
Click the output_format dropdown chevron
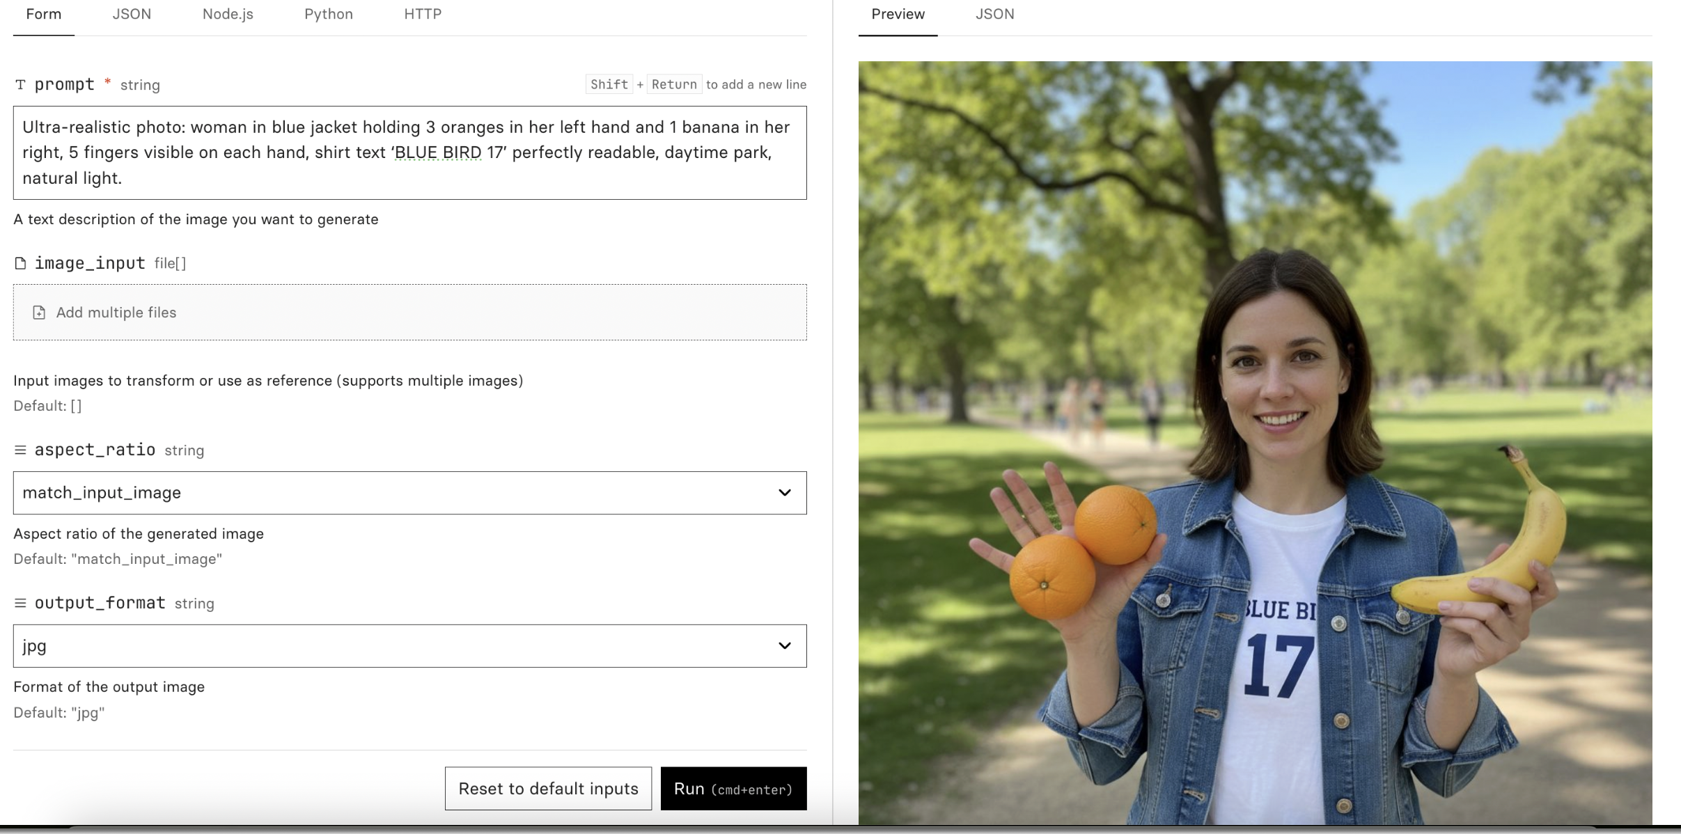(x=784, y=646)
